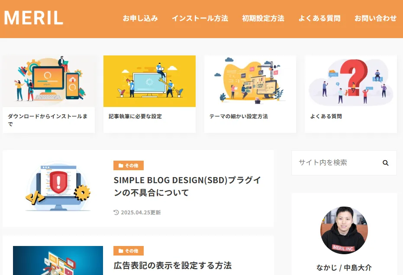The width and height of the screenshot is (403, 275).
Task: Click the author profile avatar photo
Action: click(344, 230)
